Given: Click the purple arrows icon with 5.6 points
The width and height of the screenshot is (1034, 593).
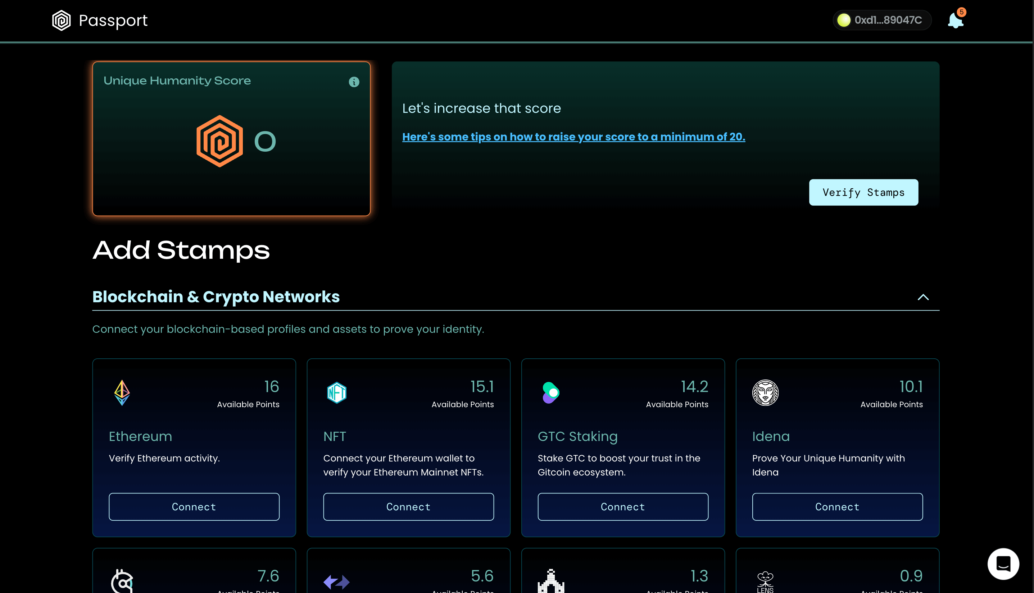Looking at the screenshot, I should 336,582.
